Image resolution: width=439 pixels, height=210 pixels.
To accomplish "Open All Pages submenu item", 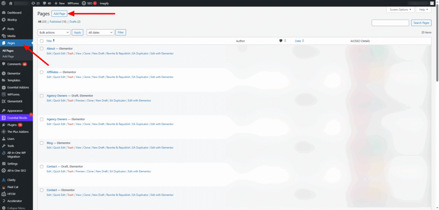I will pyautogui.click(x=8, y=51).
